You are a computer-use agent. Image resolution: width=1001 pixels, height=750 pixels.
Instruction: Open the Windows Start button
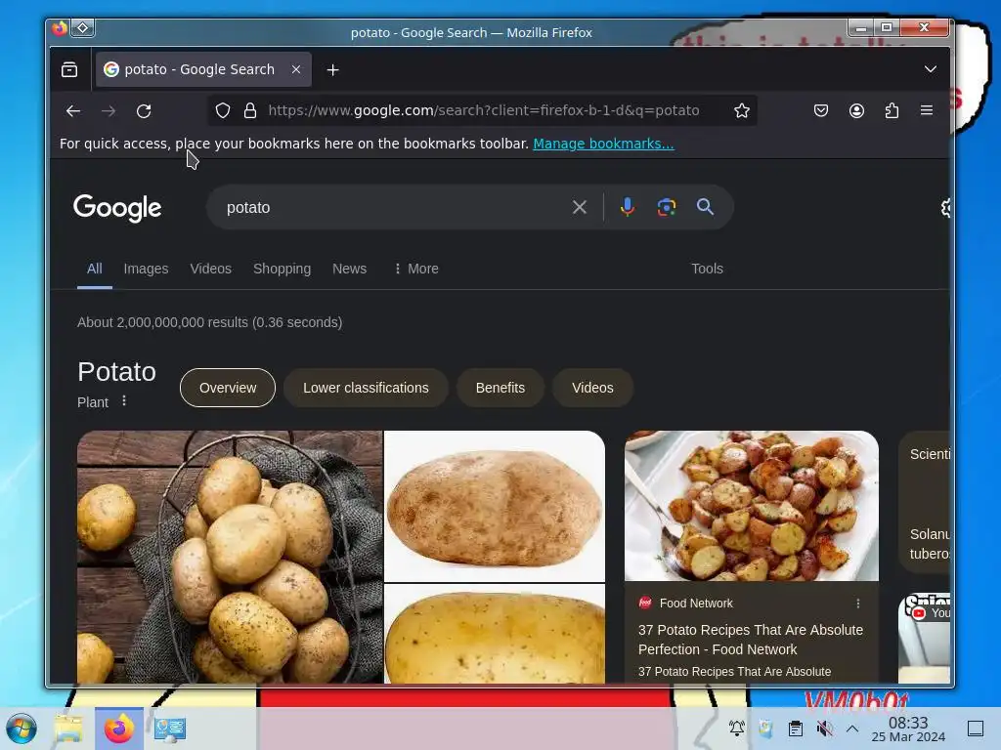22,729
